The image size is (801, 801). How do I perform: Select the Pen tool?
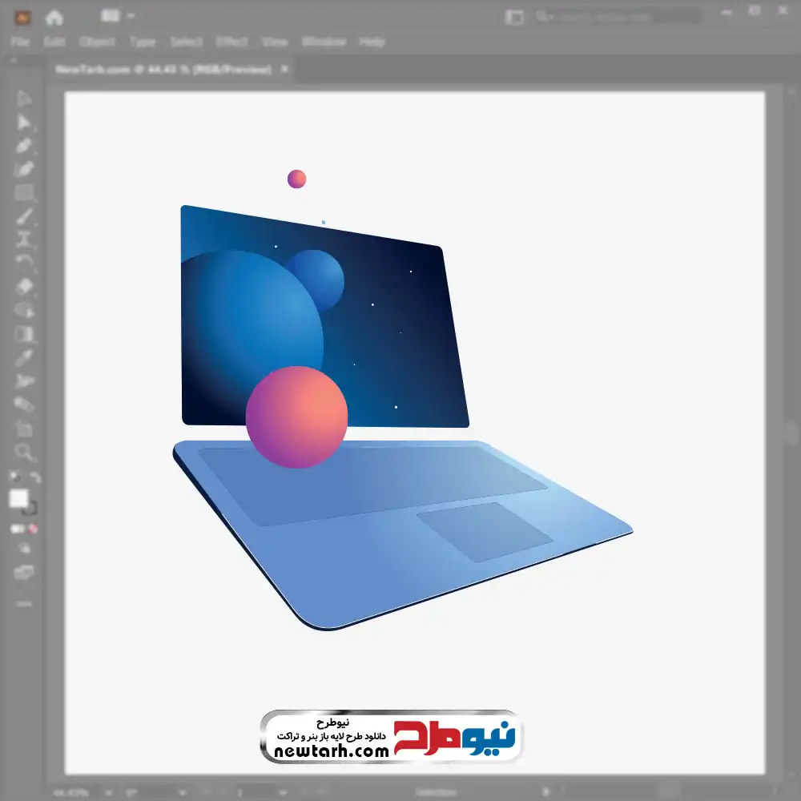[x=24, y=146]
